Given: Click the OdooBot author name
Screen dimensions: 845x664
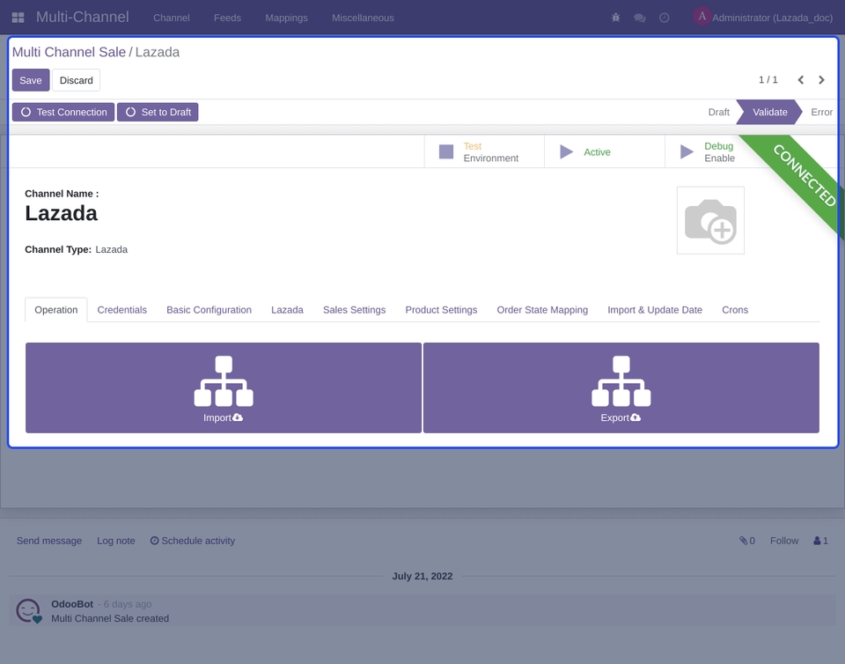Looking at the screenshot, I should click(72, 604).
